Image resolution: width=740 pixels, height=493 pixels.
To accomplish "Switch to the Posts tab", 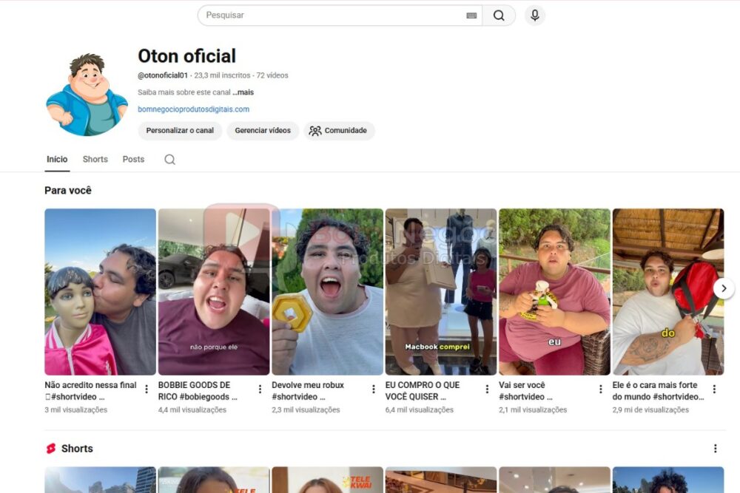I will click(133, 159).
